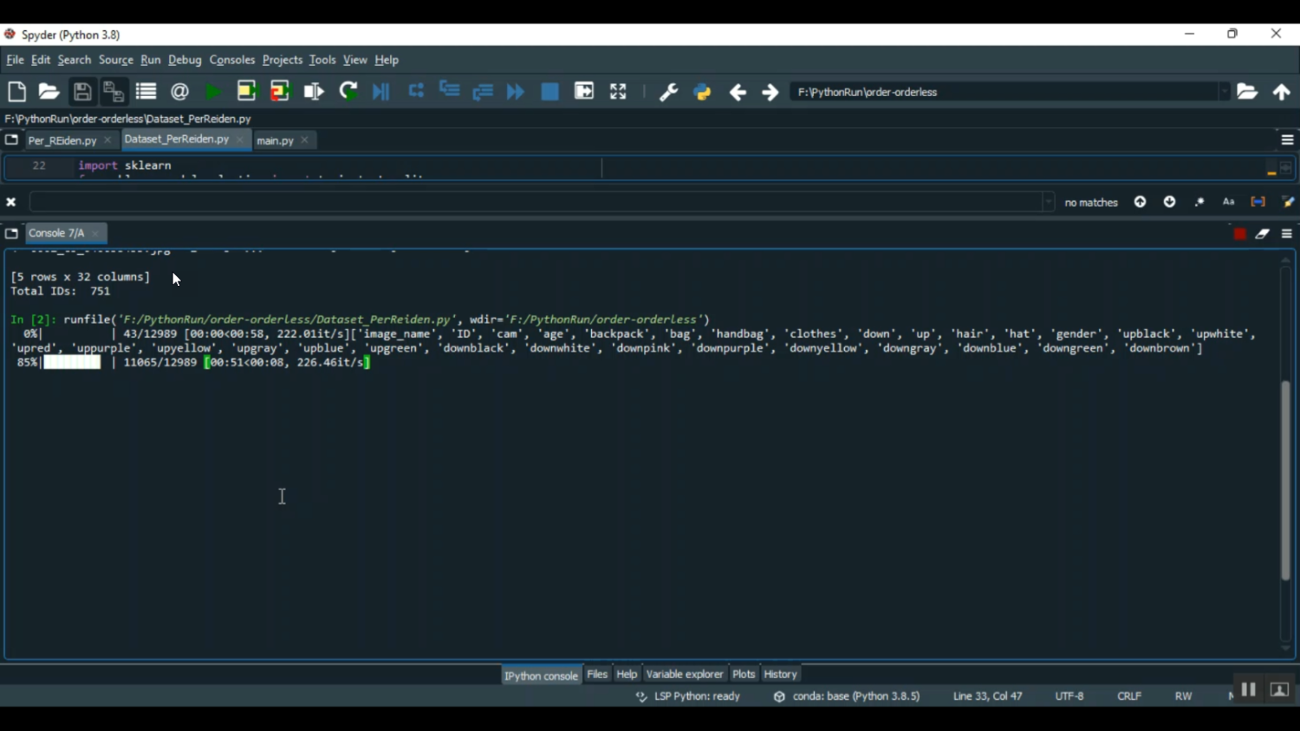
Task: Interrupt the kernel with red stop button
Action: tap(1239, 234)
